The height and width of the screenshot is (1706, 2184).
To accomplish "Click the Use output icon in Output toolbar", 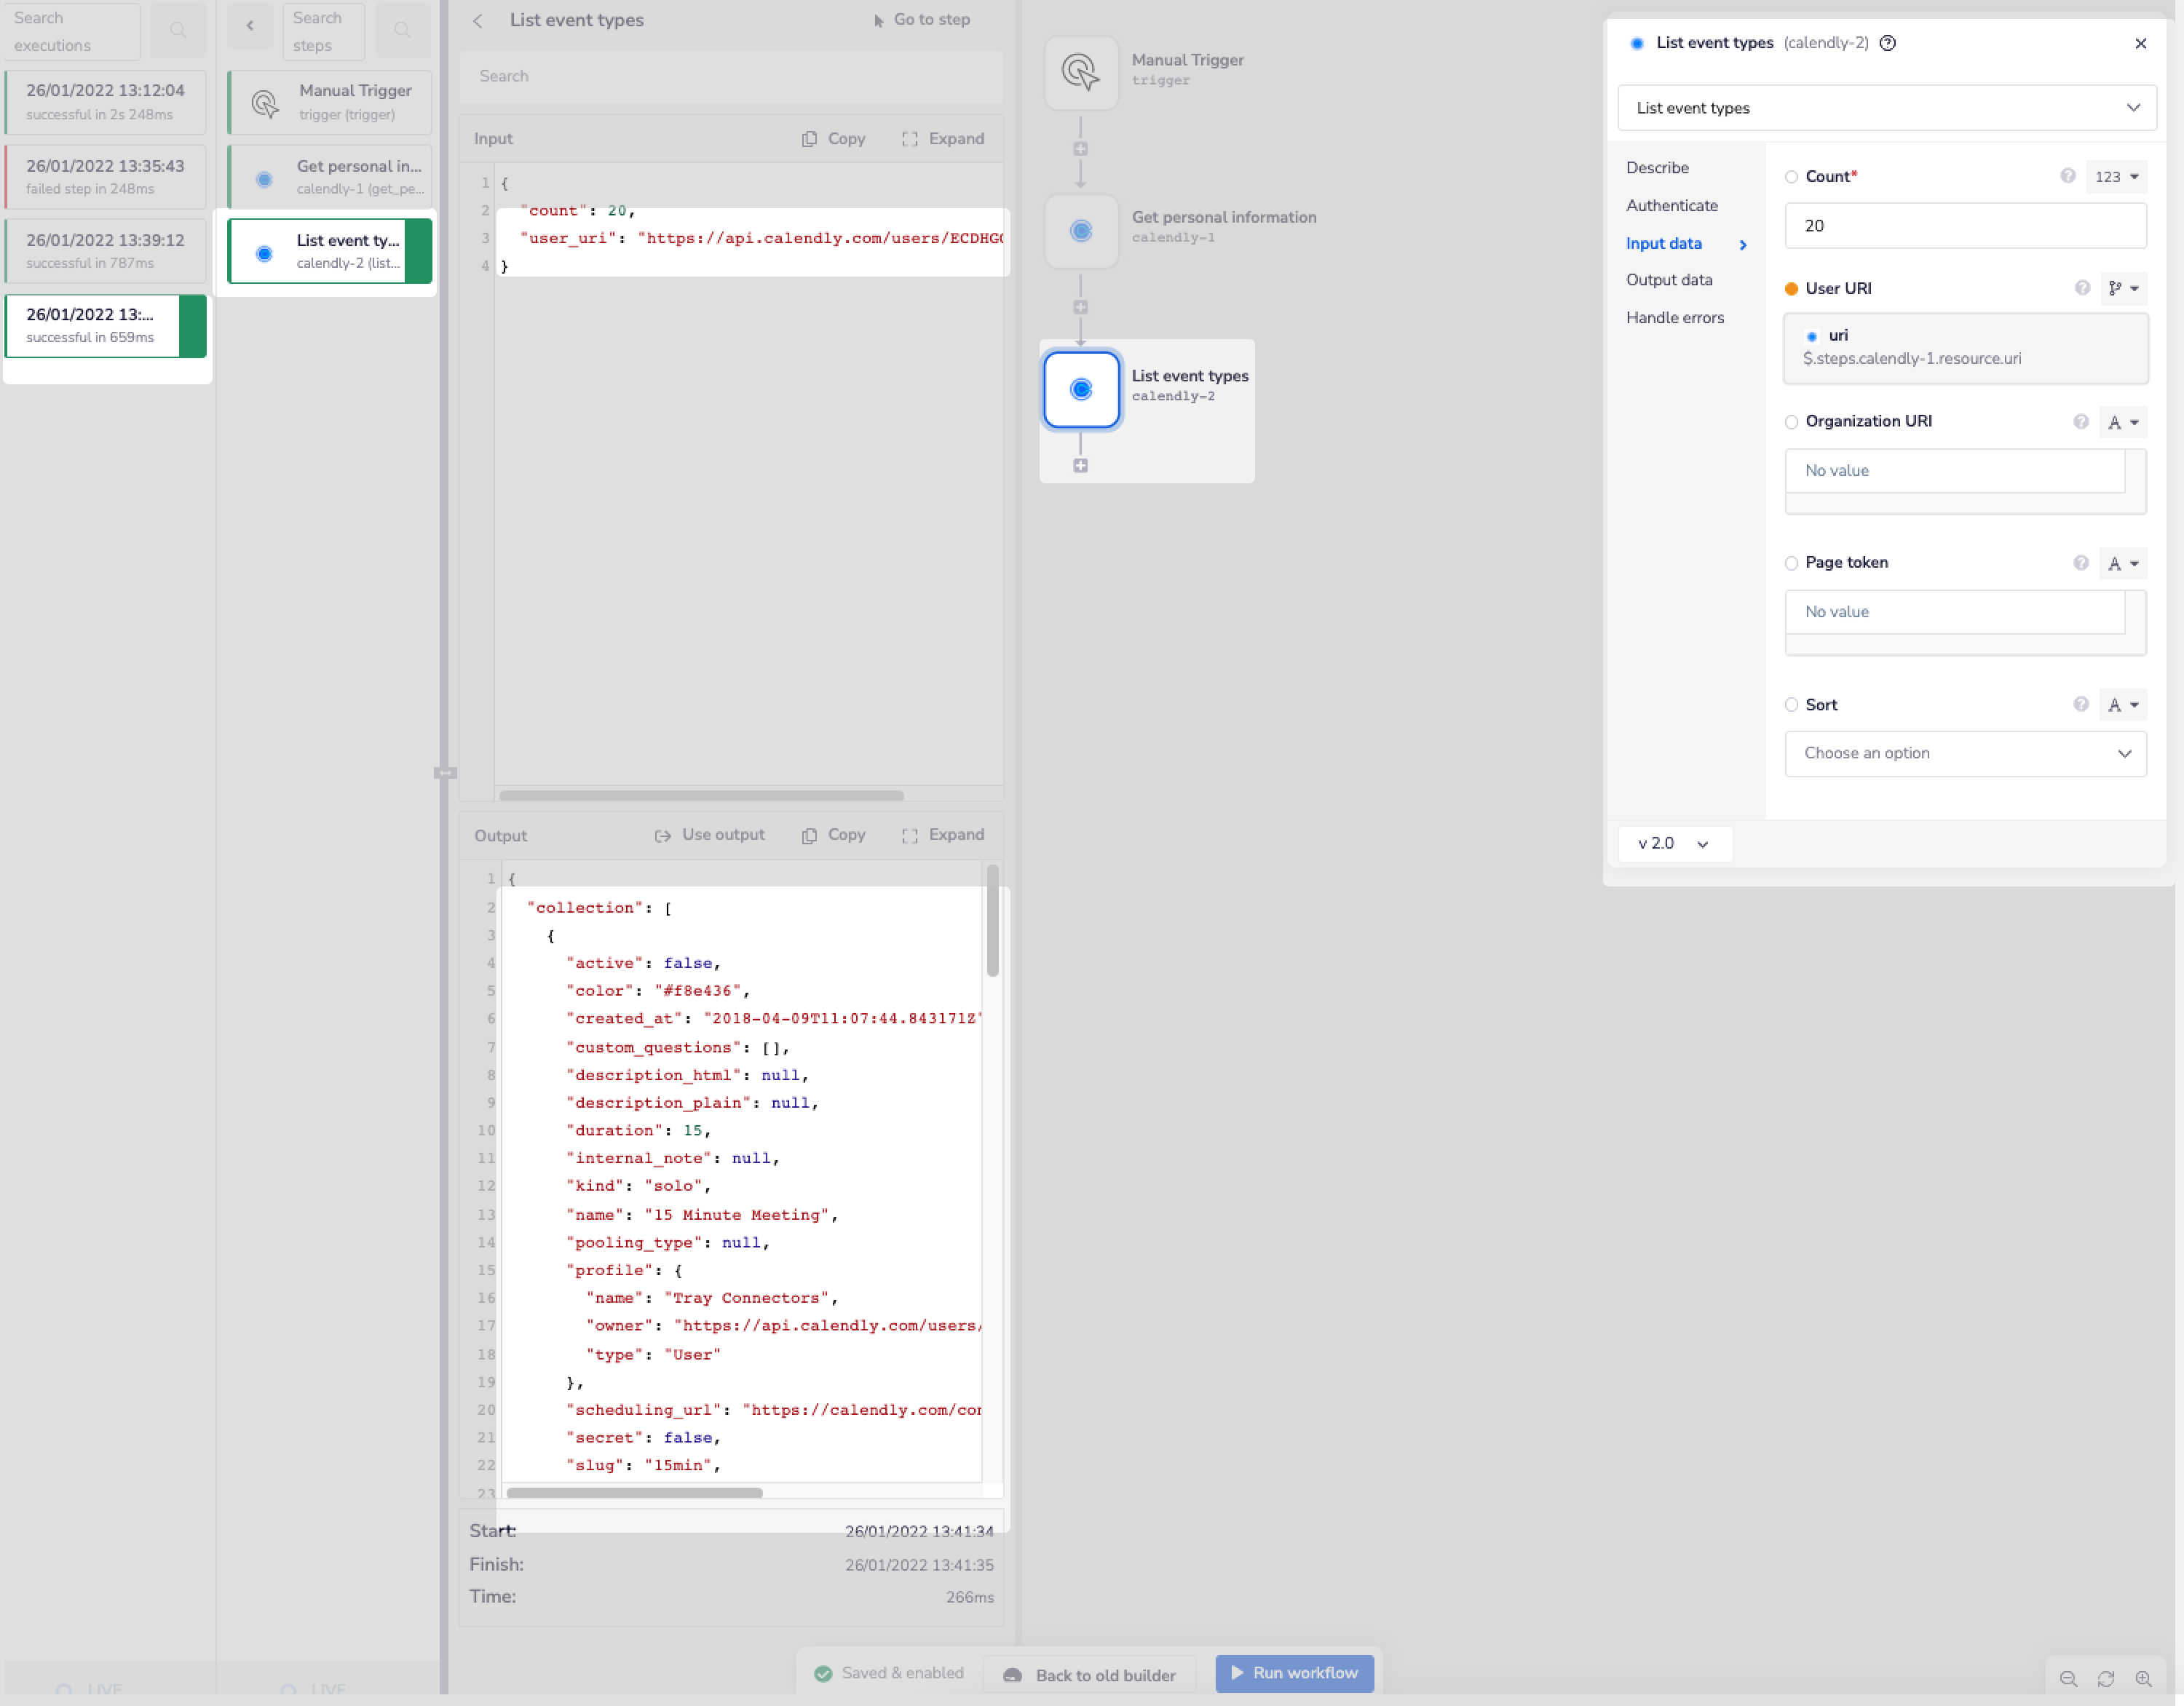I will [664, 835].
